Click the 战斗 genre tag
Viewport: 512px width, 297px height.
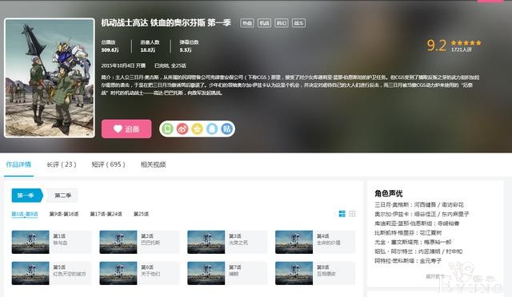[298, 23]
